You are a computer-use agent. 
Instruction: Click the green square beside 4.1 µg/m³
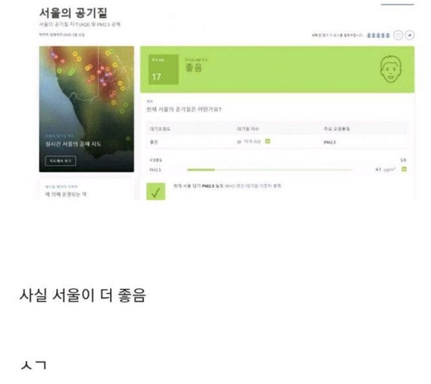(404, 169)
